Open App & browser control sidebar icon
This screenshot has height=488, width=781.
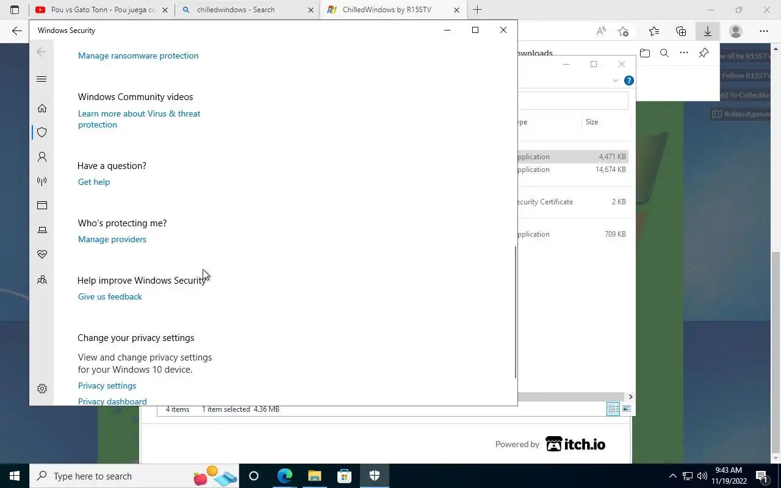[x=42, y=206]
